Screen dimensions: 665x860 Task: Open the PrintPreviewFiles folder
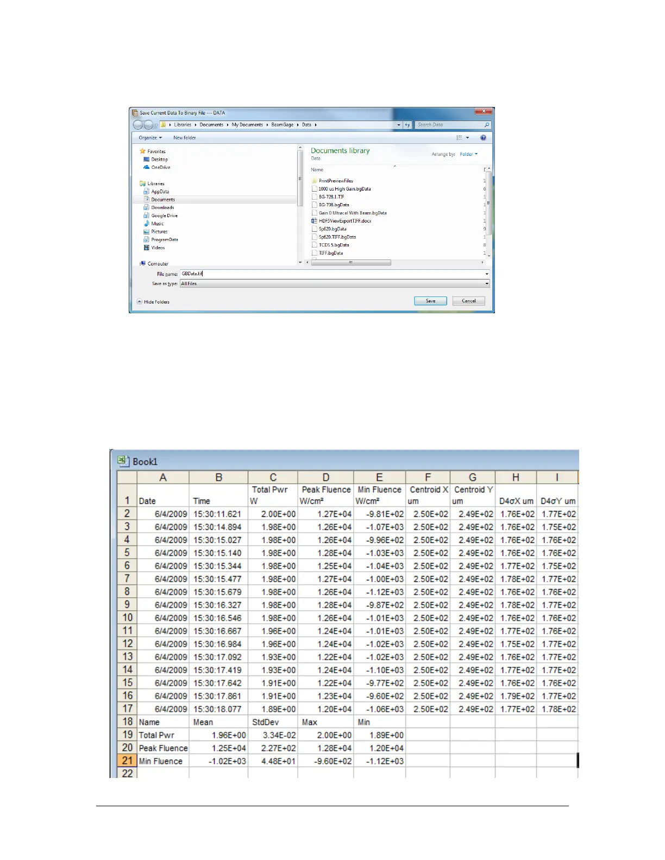[x=336, y=181]
